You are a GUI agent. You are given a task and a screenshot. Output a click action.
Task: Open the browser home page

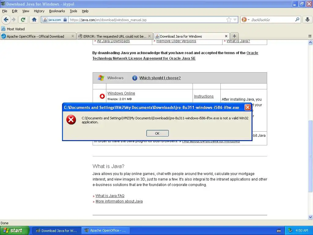(x=34, y=20)
